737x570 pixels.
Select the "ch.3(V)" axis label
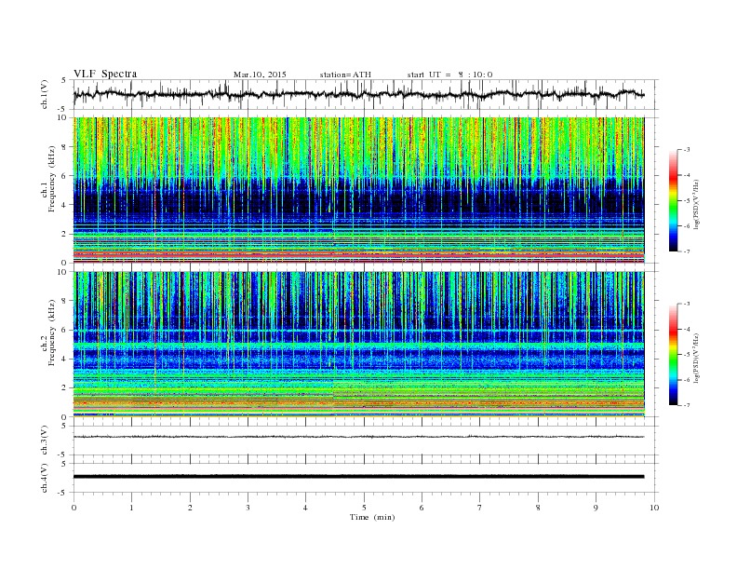45,441
